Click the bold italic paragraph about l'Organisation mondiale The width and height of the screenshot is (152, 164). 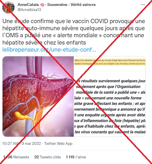pyautogui.click(x=110, y=107)
